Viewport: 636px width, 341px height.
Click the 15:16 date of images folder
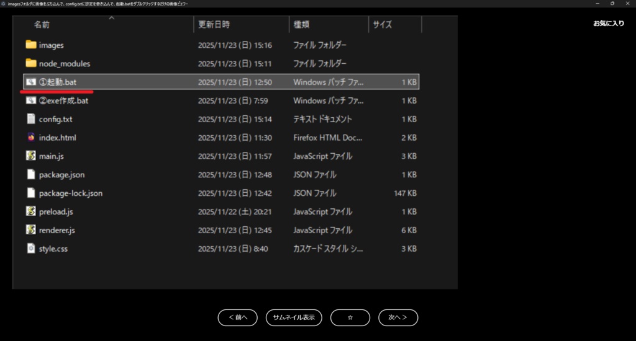point(235,45)
